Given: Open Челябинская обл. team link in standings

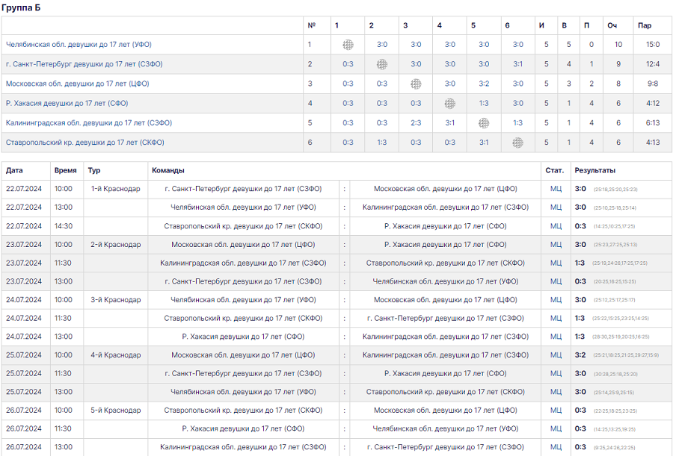Looking at the screenshot, I should 79,45.
